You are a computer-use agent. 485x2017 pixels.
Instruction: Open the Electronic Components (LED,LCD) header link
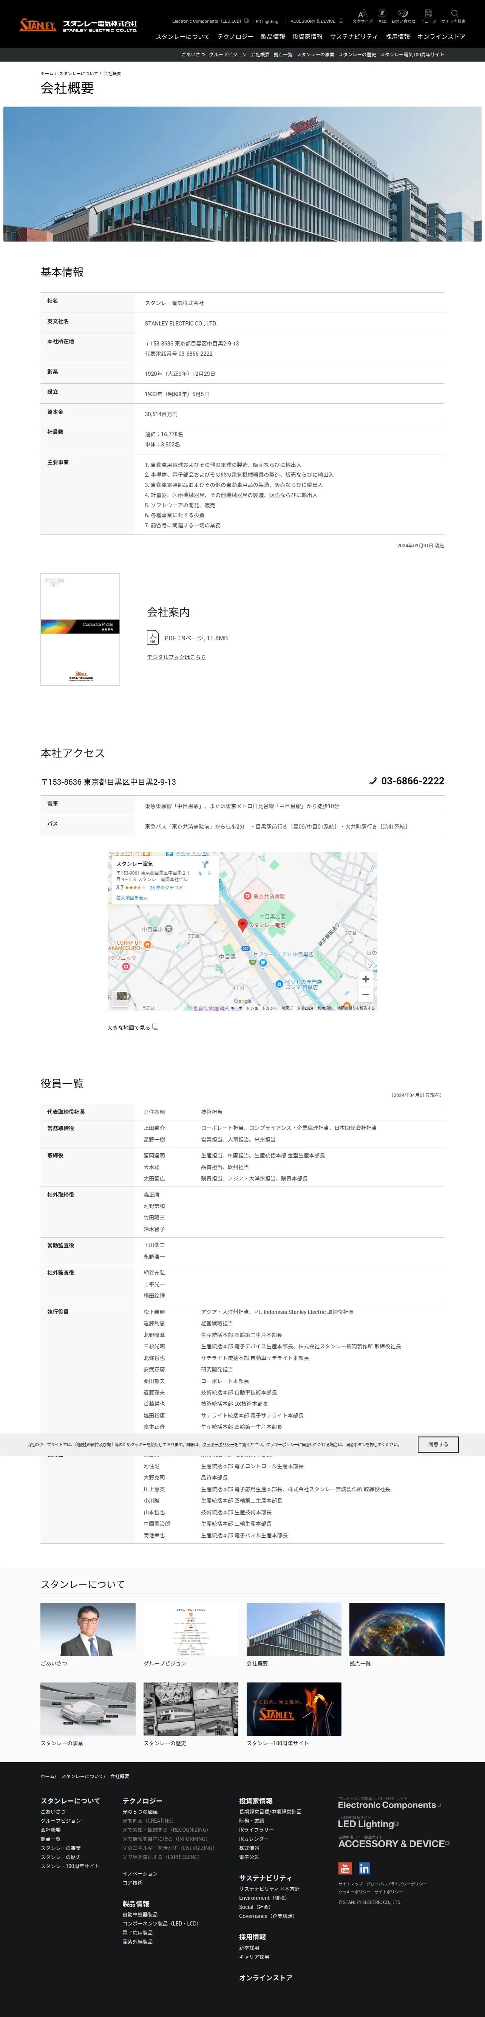point(210,21)
